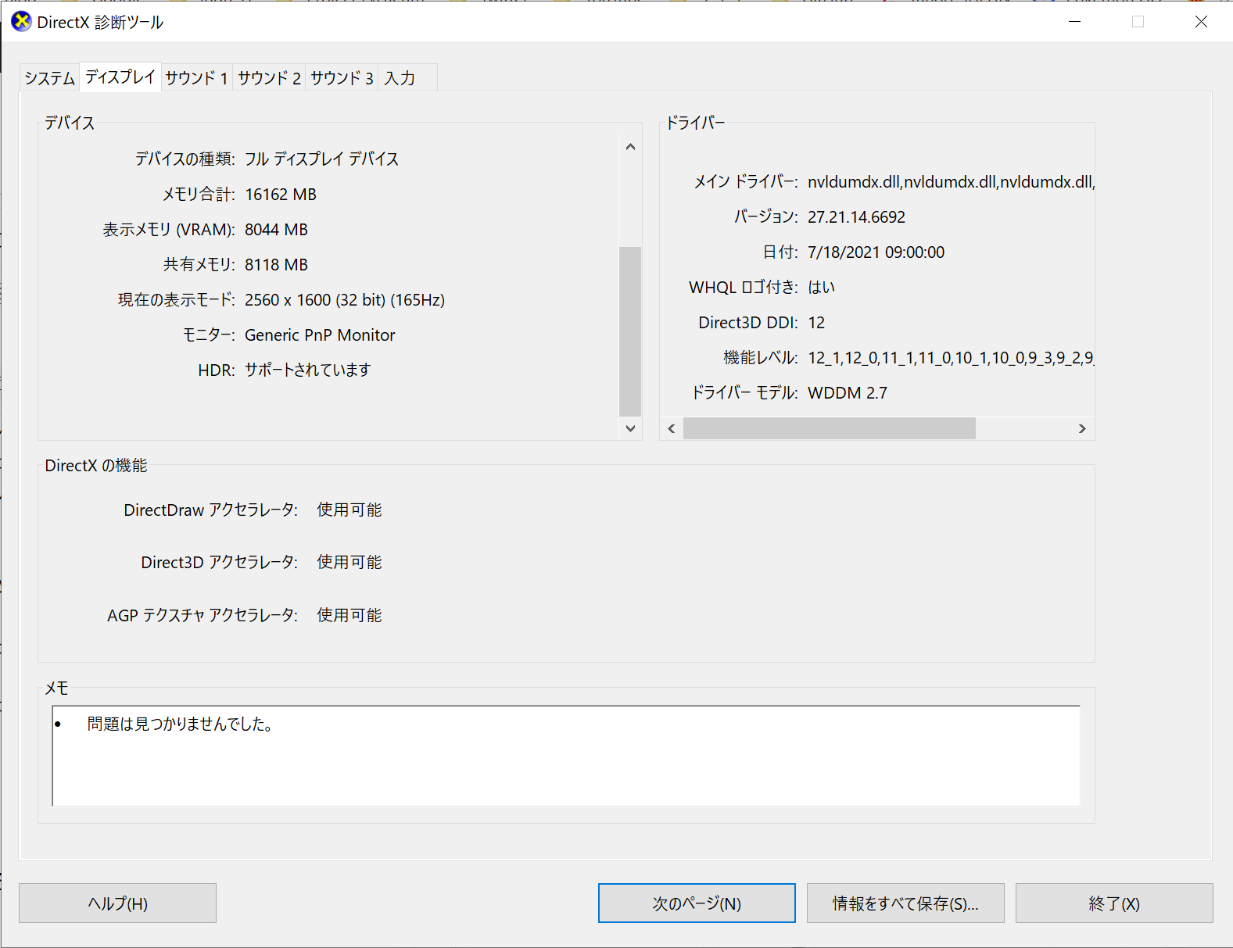Viewport: 1233px width, 948px height.
Task: Click 問題は見つかりませんでした memo line
Action: [x=180, y=724]
